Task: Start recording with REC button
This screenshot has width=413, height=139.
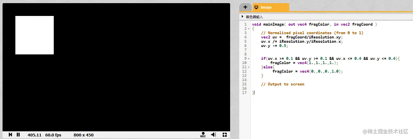Action: (203, 135)
